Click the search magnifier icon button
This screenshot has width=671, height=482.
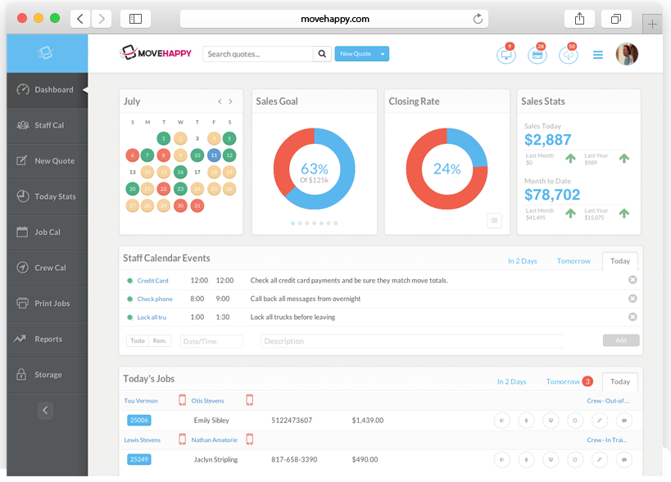point(323,54)
